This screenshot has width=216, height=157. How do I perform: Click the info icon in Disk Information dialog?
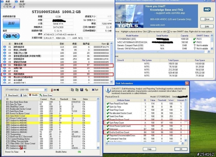click(108, 90)
